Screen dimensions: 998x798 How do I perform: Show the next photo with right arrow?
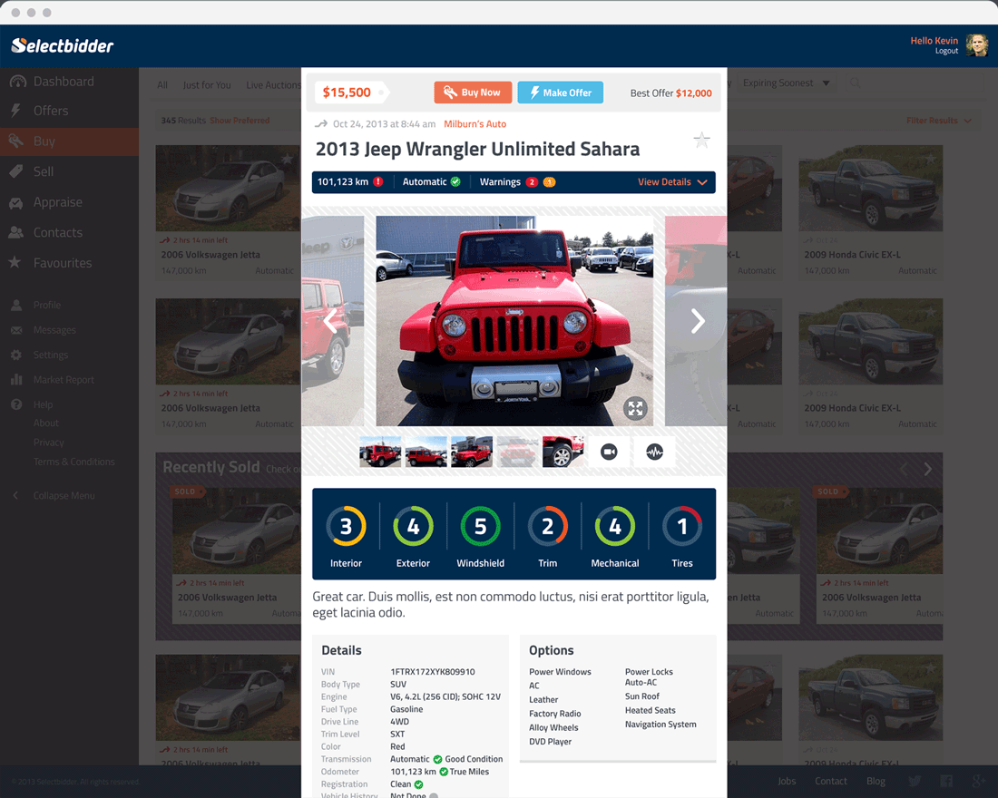[x=698, y=321]
